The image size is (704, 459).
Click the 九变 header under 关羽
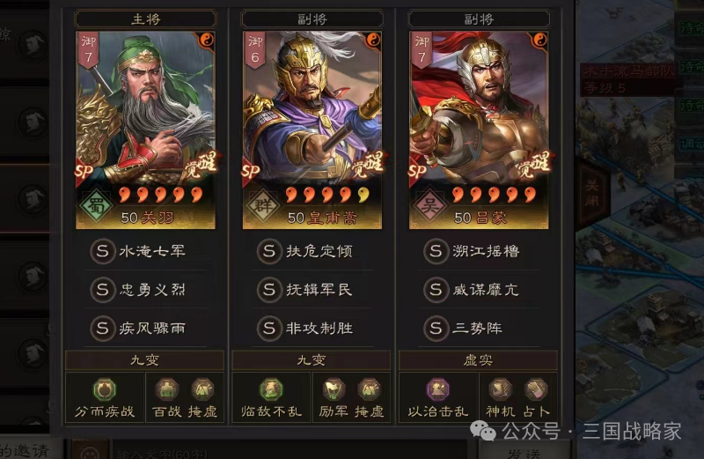click(x=144, y=360)
